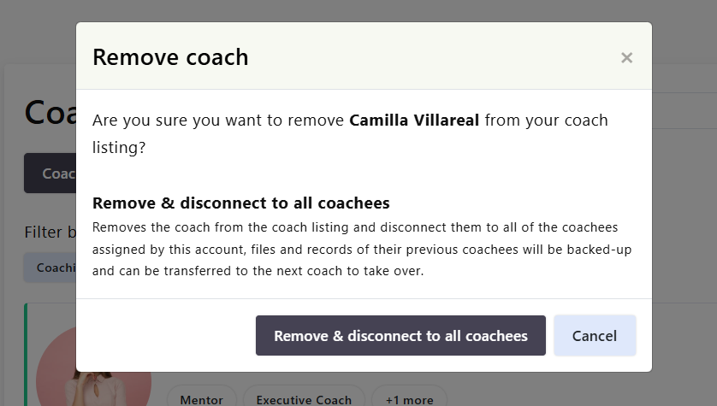
Task: Click the 'Are you sure' confirmation text
Action: (219, 120)
